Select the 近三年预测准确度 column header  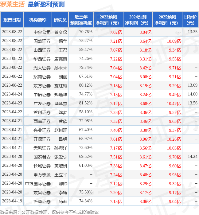point(81,20)
